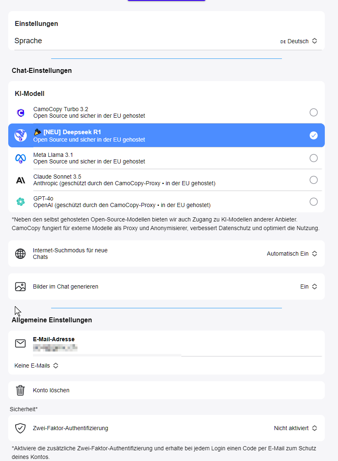Open the Deutsch language dropdown
Viewport: 338px width, 461px height.
point(299,41)
